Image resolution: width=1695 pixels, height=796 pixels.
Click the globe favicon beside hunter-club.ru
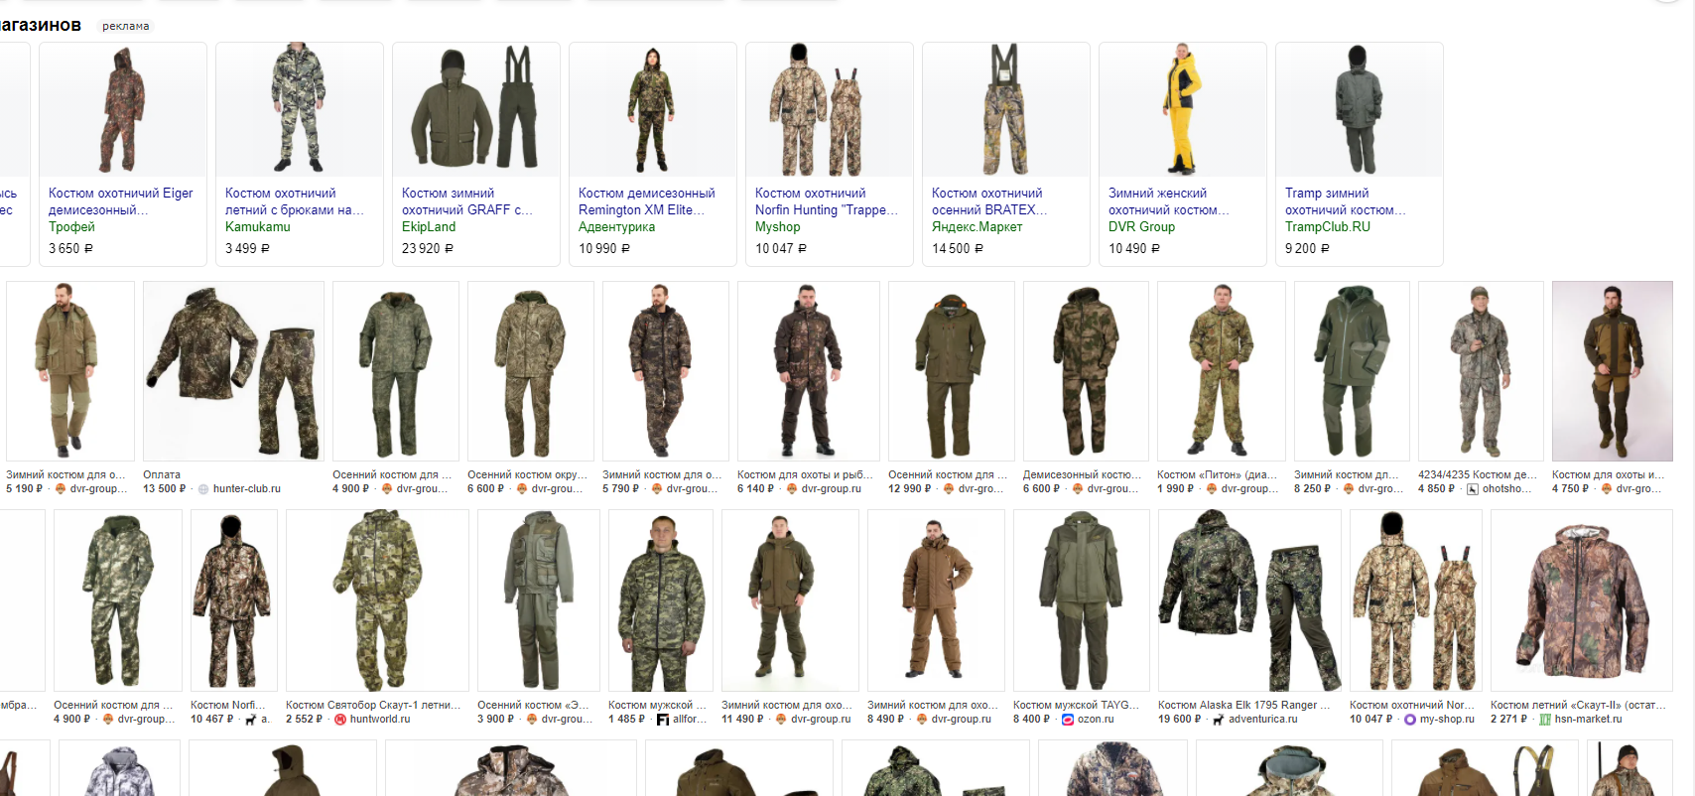click(203, 489)
